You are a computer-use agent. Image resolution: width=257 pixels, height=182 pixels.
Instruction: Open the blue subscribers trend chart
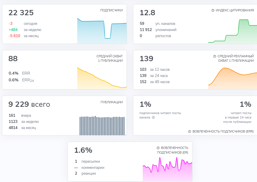[102, 31]
